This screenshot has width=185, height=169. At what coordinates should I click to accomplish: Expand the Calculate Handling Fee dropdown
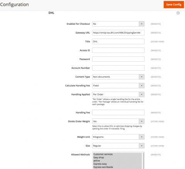click(118, 86)
